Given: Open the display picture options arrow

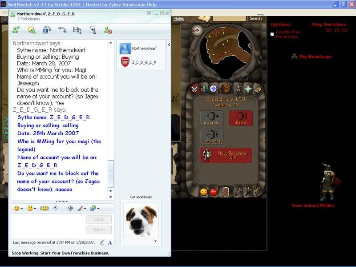Looking at the screenshot, I should (x=155, y=241).
